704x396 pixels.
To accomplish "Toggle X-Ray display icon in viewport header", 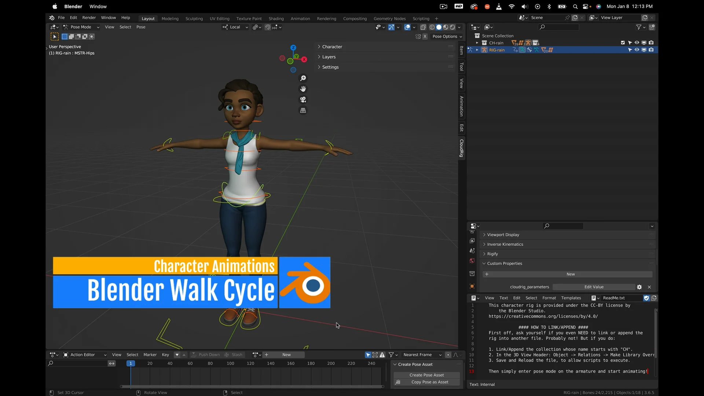I will pos(423,27).
